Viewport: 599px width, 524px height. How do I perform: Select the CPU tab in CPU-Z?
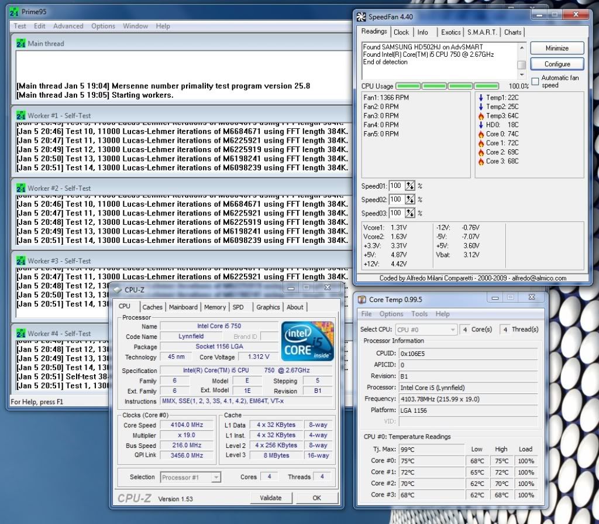click(125, 306)
